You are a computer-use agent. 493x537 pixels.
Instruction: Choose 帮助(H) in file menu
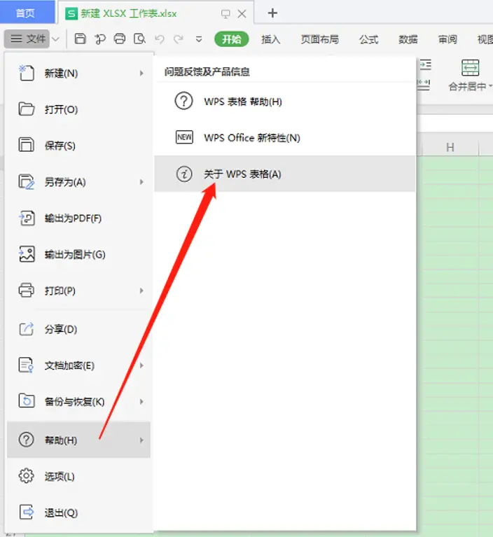tap(79, 440)
